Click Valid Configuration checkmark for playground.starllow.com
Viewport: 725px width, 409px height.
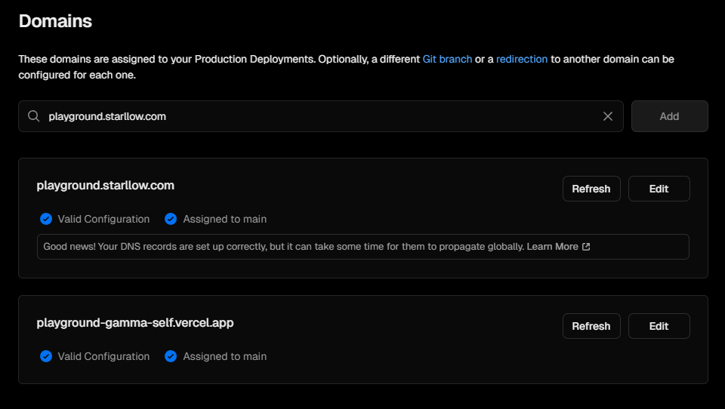point(46,219)
